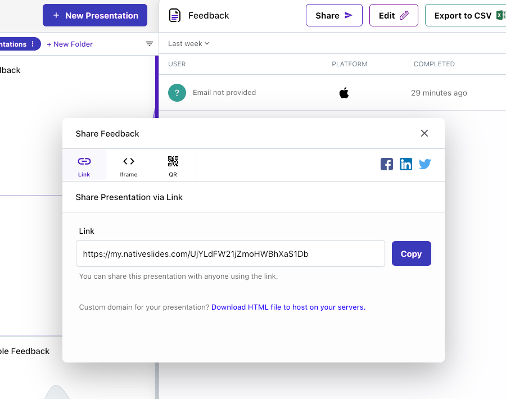Click Download HTML file link

click(x=288, y=307)
